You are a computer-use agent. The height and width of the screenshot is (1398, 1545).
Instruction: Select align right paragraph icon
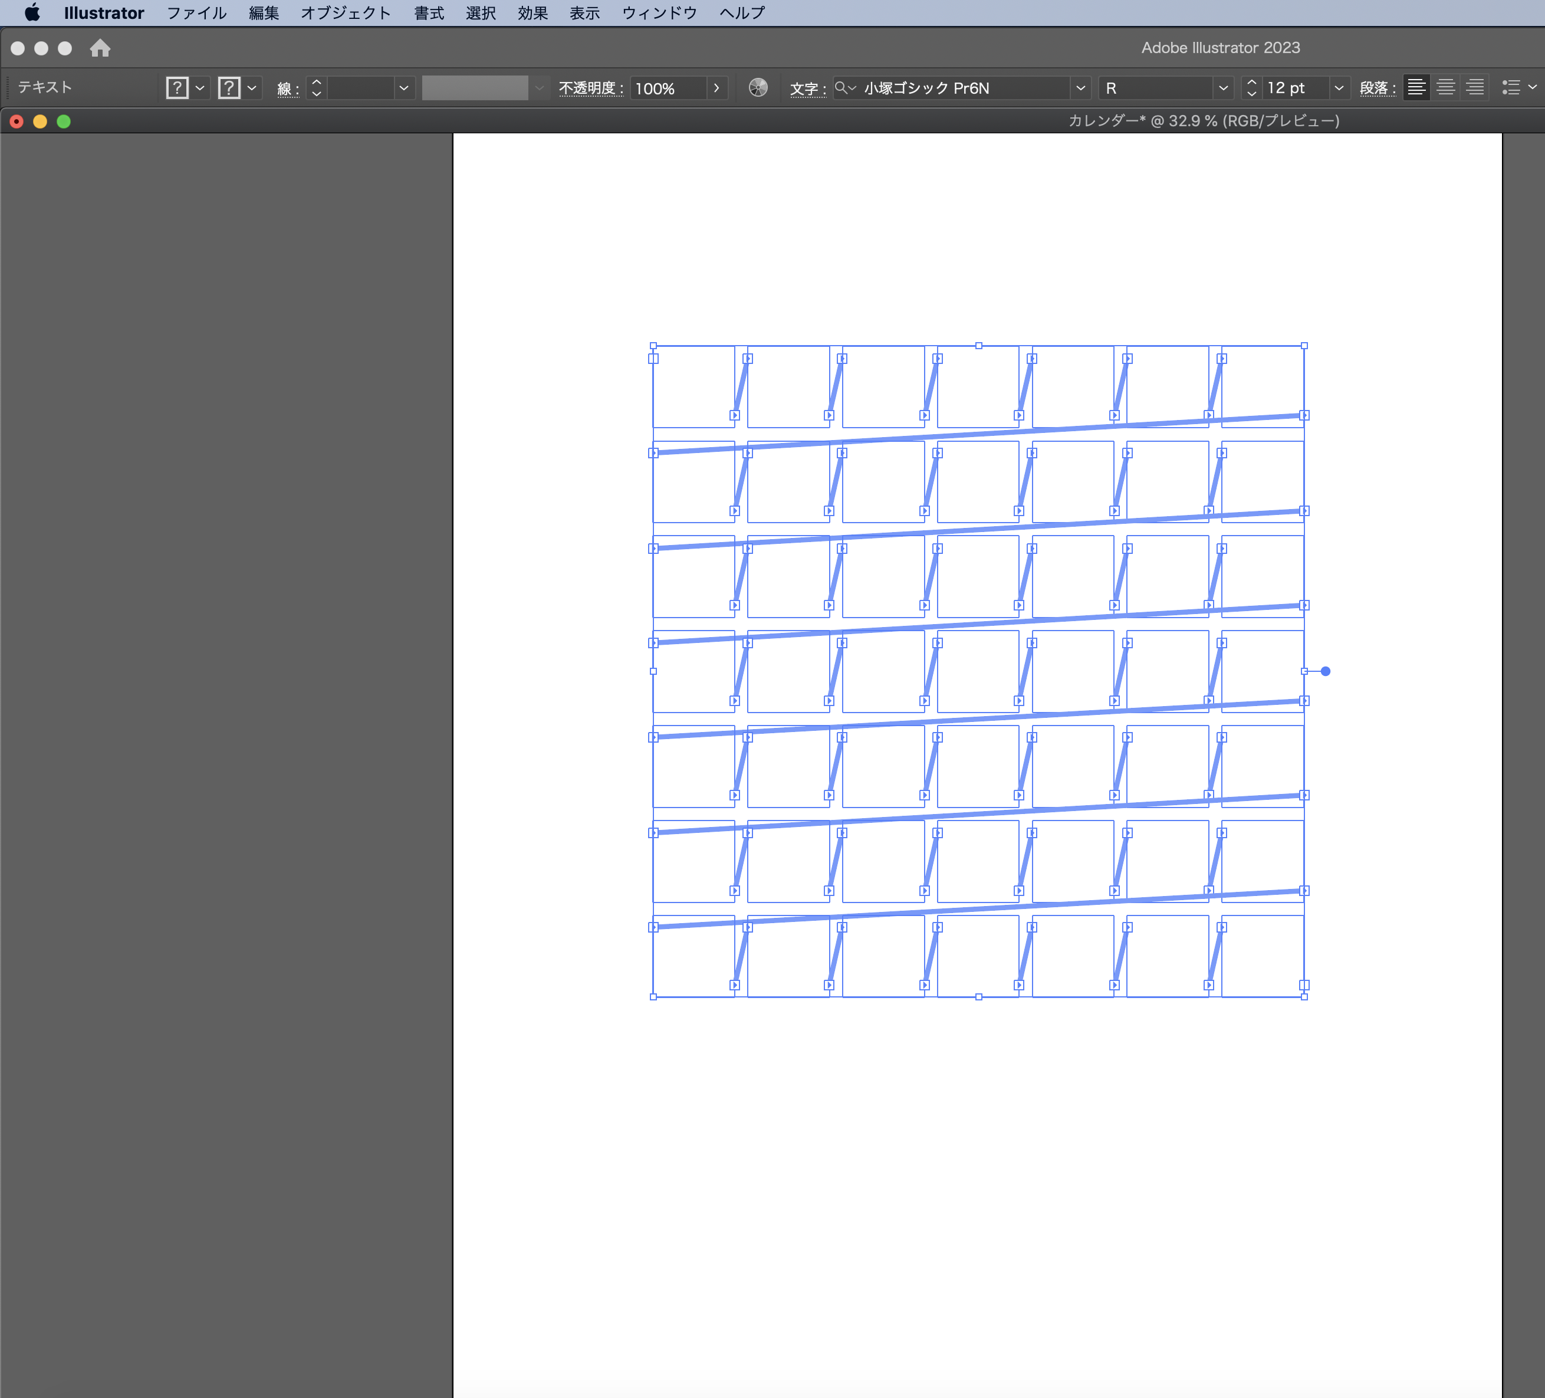[x=1474, y=88]
